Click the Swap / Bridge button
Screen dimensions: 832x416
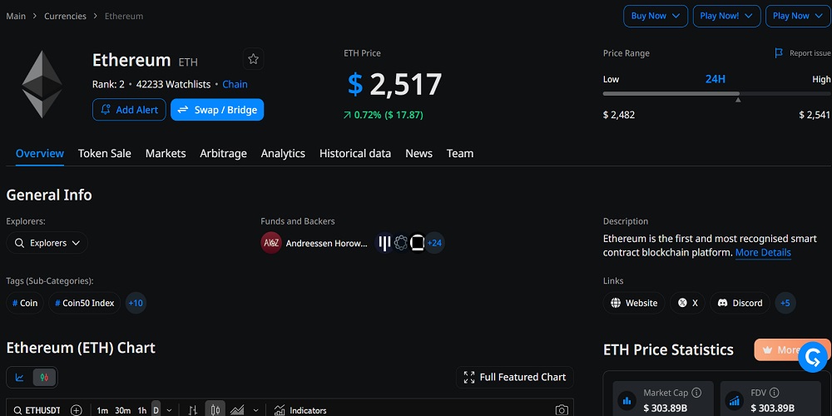coord(217,110)
